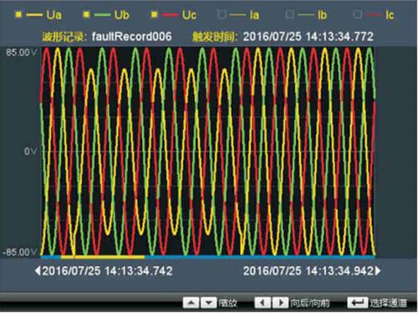Uncheck the Ua voltage channel checkbox
Viewport: 418px width, 313px height.
tap(18, 15)
